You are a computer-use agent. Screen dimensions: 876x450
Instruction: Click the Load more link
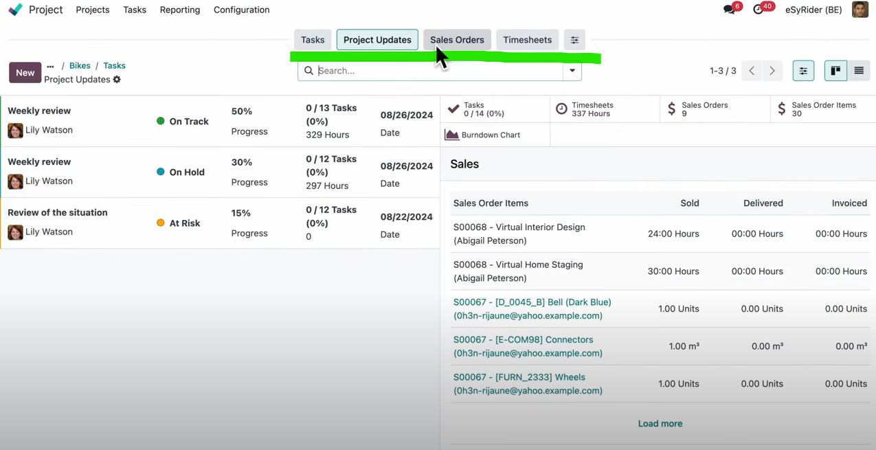coord(660,423)
